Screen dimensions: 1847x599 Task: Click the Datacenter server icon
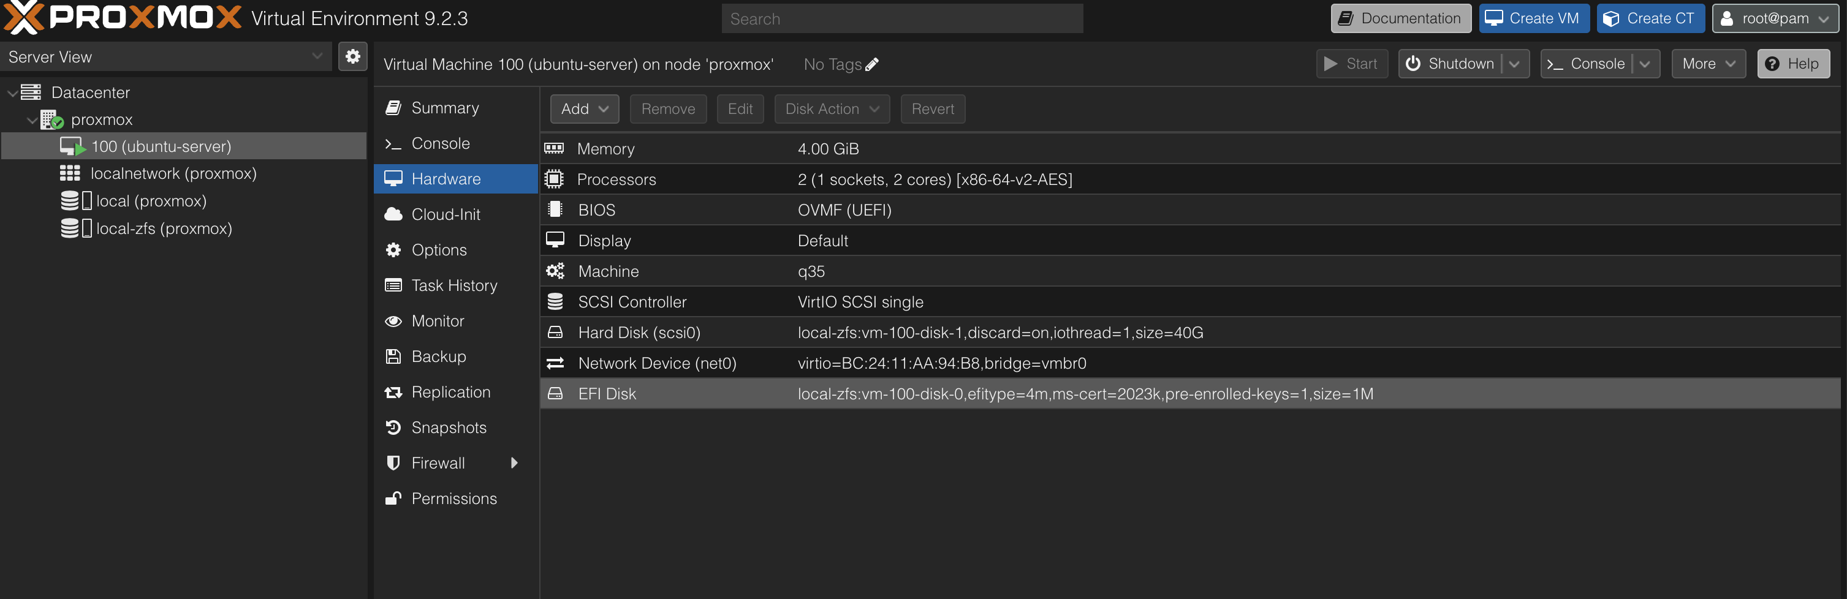point(31,92)
